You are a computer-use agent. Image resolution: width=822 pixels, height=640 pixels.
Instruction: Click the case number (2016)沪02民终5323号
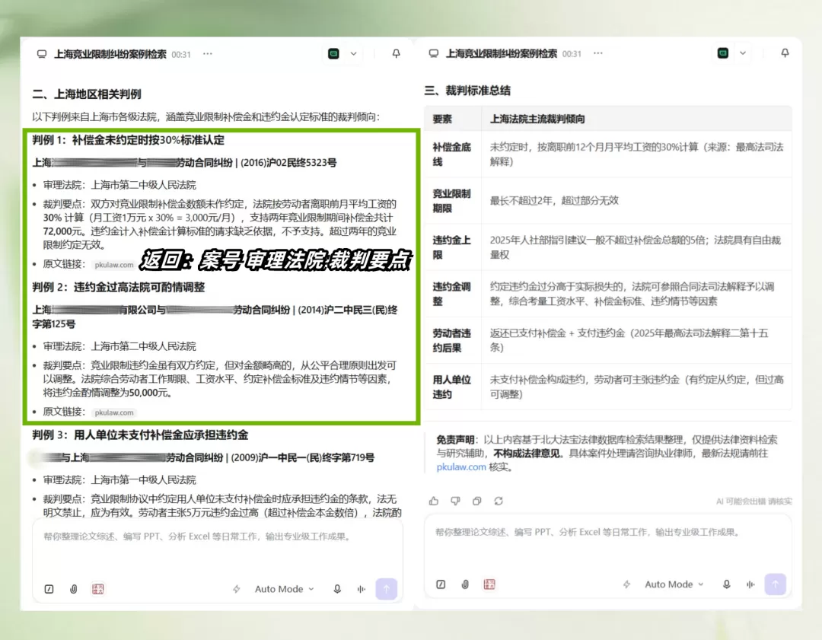click(x=288, y=163)
